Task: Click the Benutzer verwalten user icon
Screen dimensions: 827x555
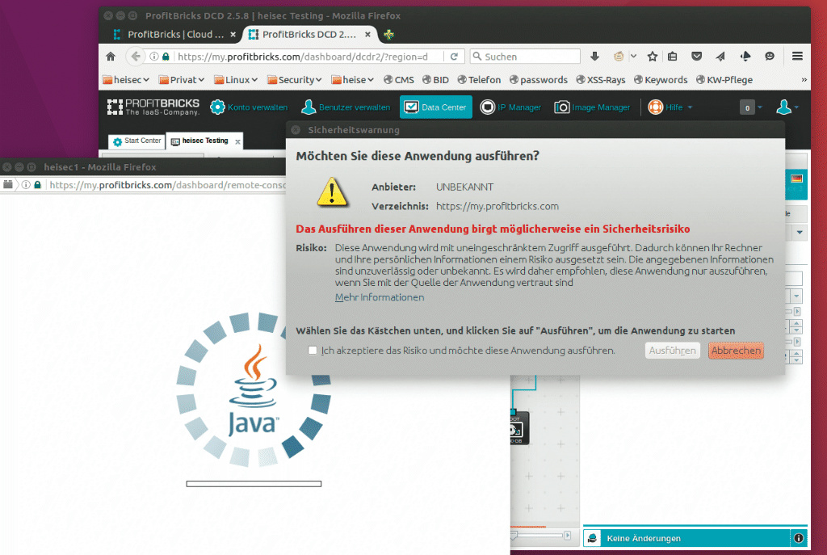Action: [309, 107]
